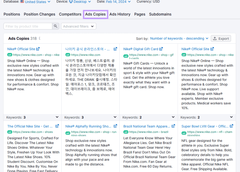Click the Export button
The image size is (240, 172).
(220, 39)
